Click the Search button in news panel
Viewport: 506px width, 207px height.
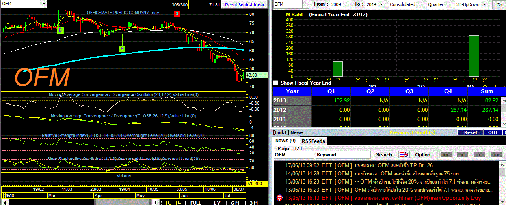coord(384,154)
